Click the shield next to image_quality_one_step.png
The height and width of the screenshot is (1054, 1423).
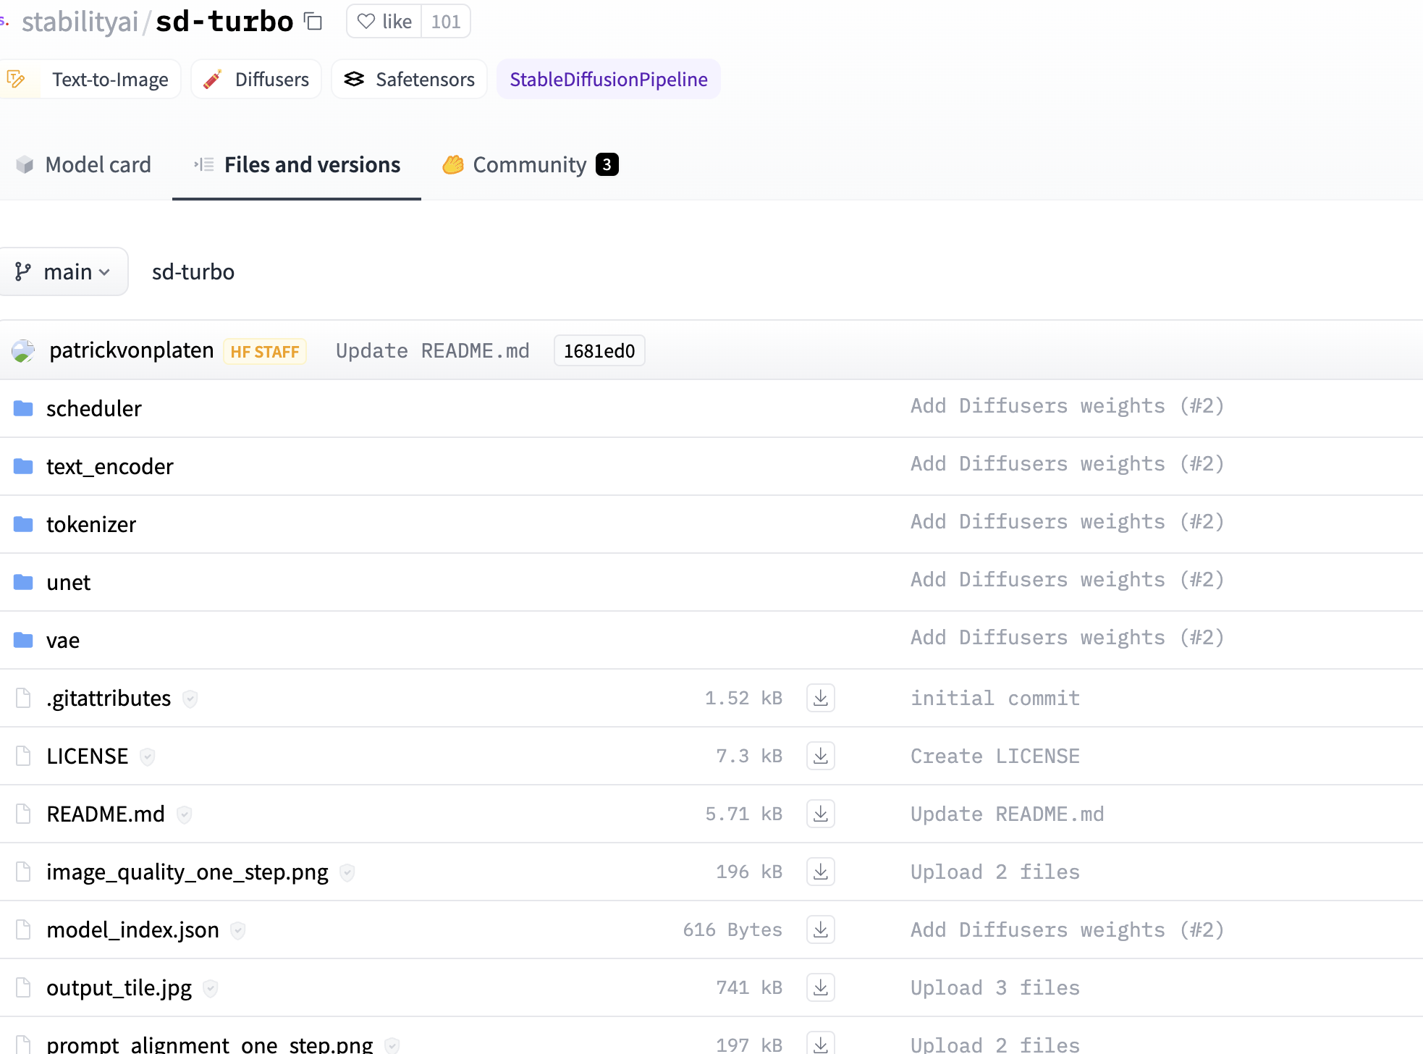coord(347,873)
